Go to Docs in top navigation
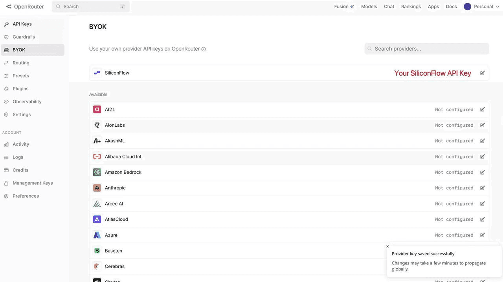Viewport: 503px width, 282px height. [x=452, y=7]
